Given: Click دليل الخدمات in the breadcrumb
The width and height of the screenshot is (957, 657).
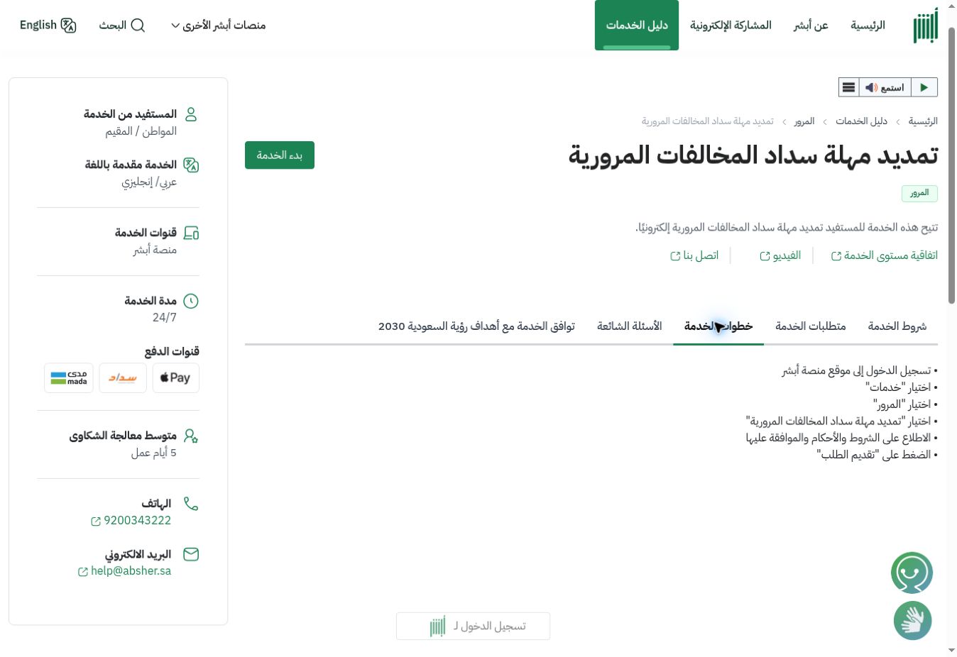Looking at the screenshot, I should pyautogui.click(x=861, y=121).
